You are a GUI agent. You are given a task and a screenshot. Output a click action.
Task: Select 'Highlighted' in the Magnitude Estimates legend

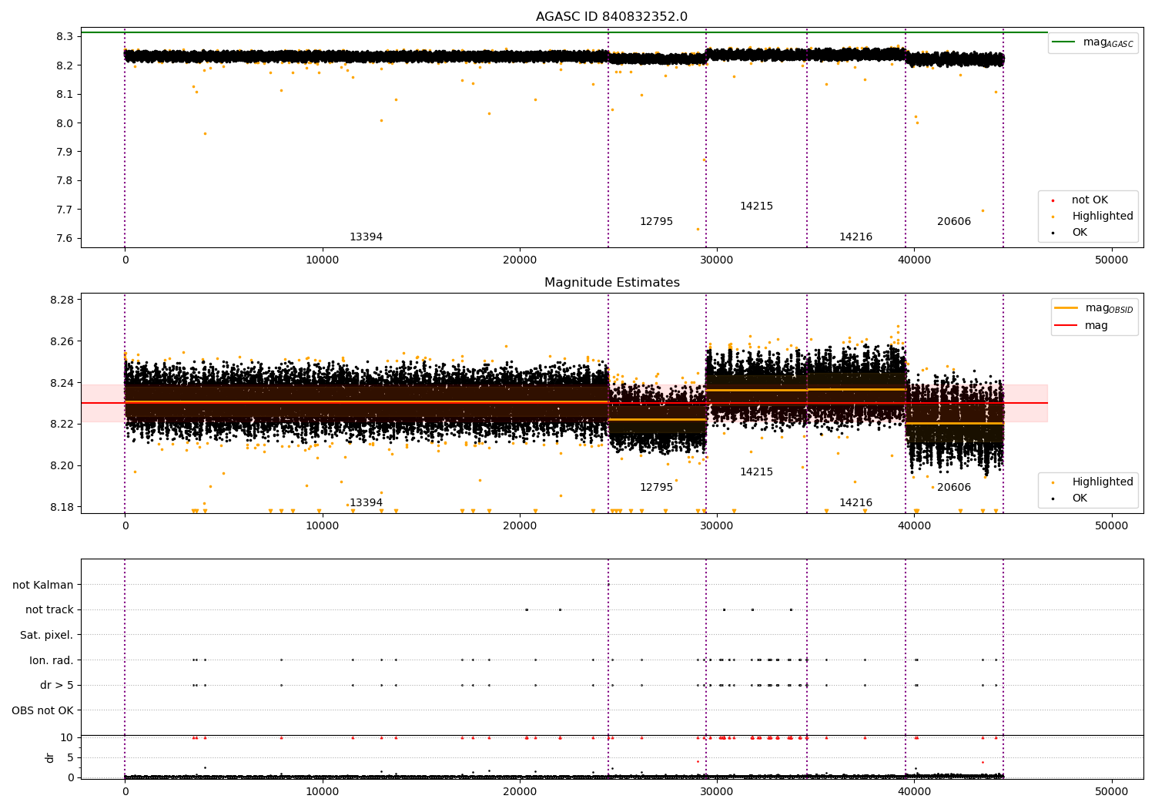click(x=1103, y=482)
